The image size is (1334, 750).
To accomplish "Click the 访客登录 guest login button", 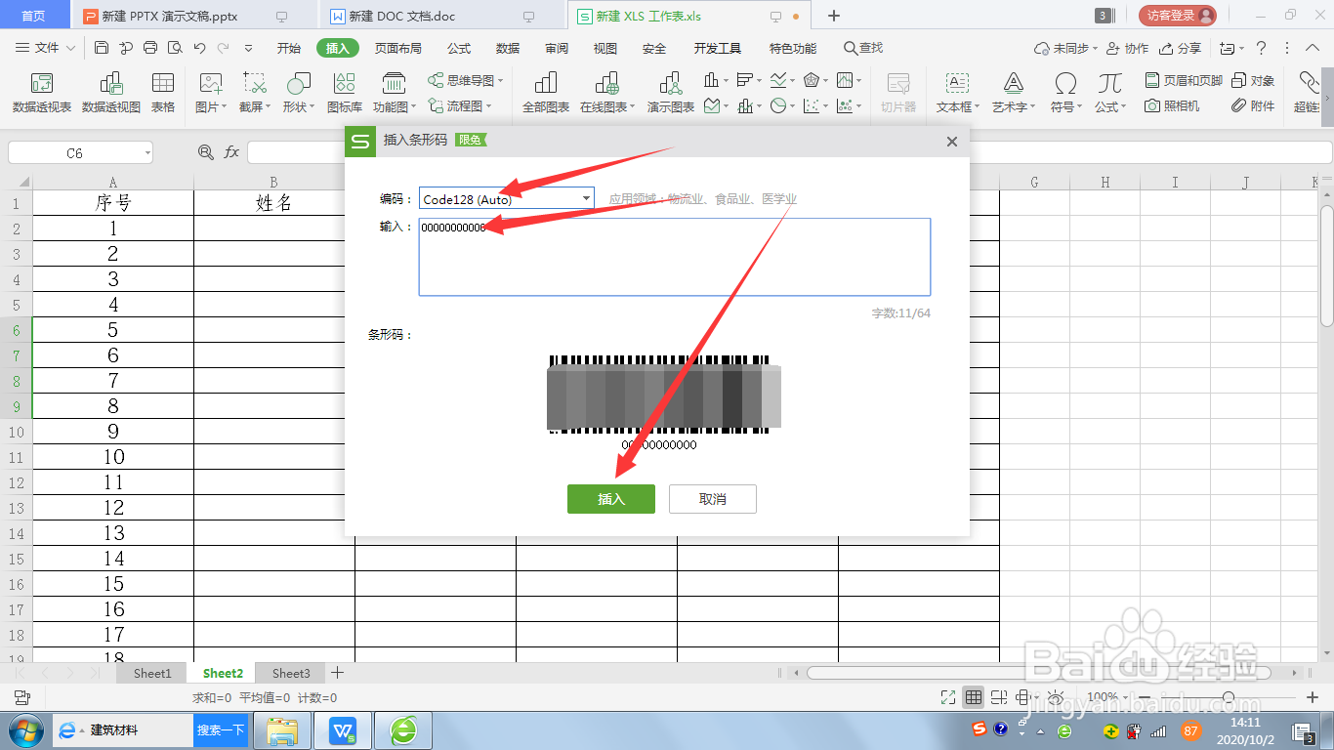I will [1178, 16].
